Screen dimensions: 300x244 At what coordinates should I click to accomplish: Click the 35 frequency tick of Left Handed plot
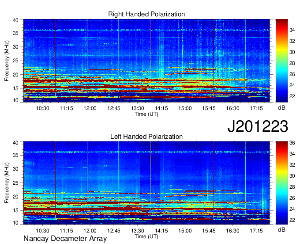coord(16,155)
